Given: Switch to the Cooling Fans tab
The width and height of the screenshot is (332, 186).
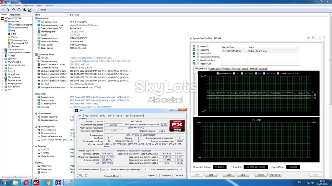Looking at the screenshot, I should (215, 69).
